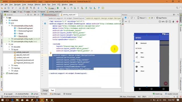This screenshot has height=102, width=182.
Task: Click the Android Profiler toolbar icon
Action: [71, 8]
